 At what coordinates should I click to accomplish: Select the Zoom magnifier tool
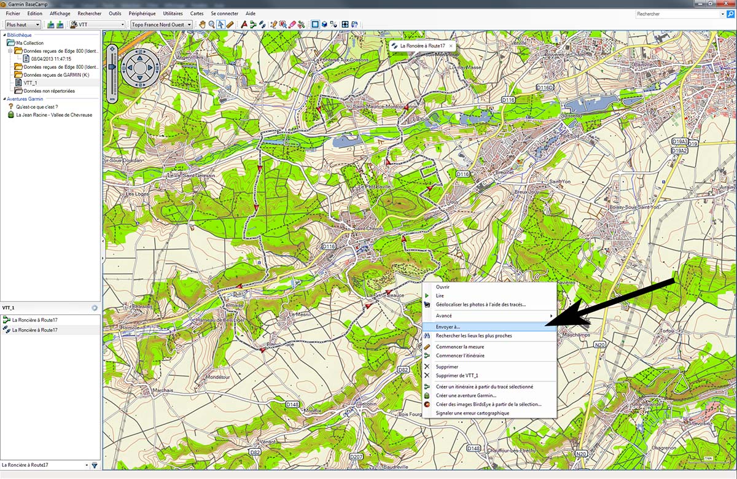pos(211,25)
